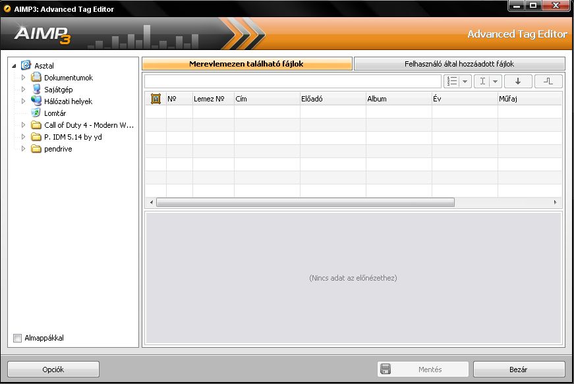This screenshot has height=384, width=574.
Task: Click the Hálózati helyek network icon
Action: pyautogui.click(x=36, y=101)
